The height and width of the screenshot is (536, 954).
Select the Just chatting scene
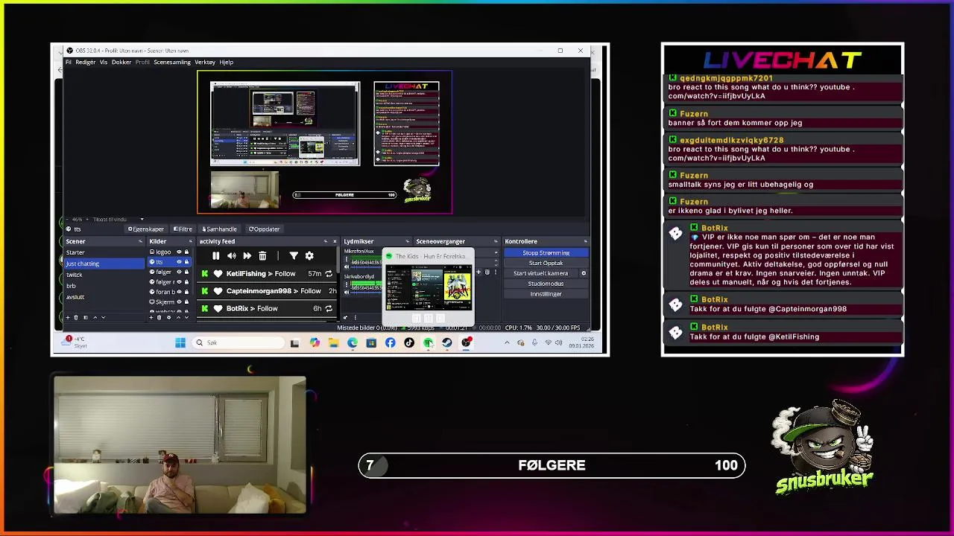[x=104, y=264]
